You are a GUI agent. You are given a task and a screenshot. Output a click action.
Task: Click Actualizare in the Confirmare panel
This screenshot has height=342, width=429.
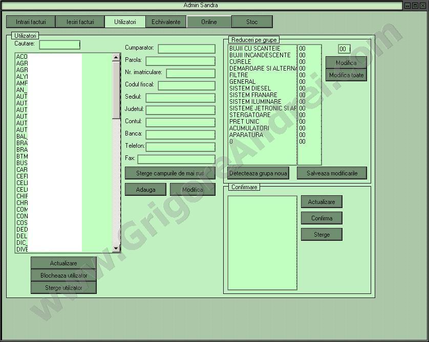click(x=321, y=202)
